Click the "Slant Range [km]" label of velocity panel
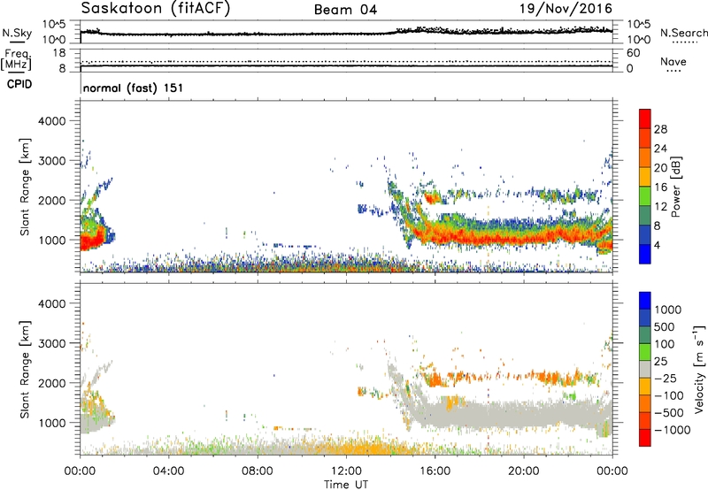Viewport: 708px width, 490px height. point(25,370)
